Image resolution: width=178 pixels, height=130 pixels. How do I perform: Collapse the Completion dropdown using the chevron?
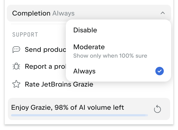(163, 13)
